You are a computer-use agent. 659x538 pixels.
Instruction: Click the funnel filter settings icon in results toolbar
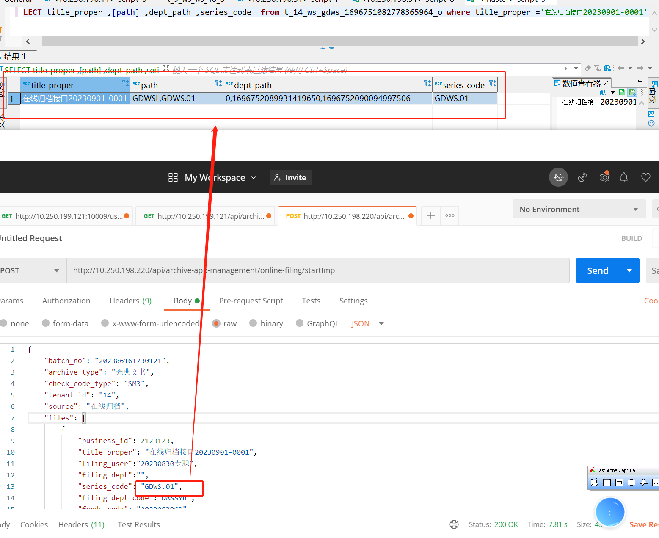click(x=597, y=68)
